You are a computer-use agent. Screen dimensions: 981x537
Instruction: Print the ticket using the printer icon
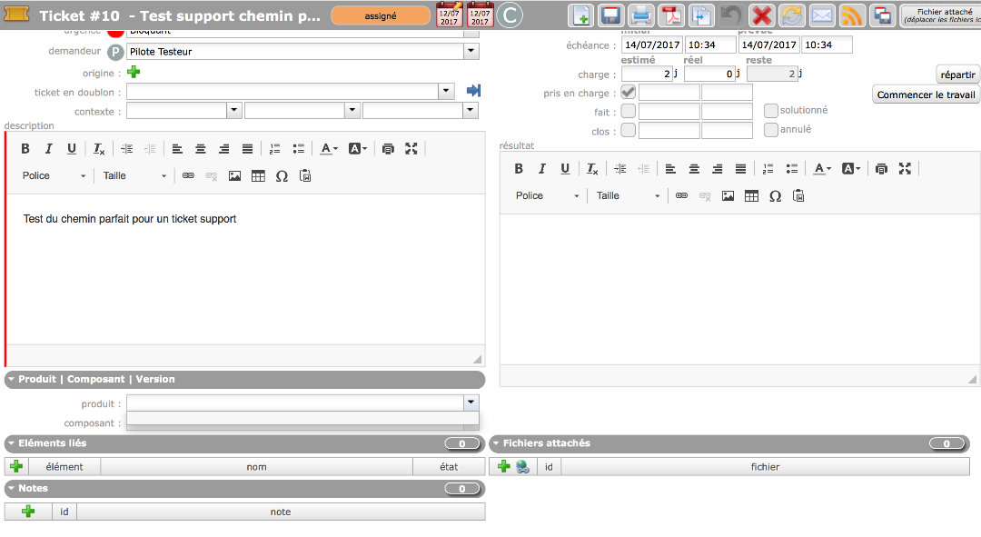(x=641, y=15)
